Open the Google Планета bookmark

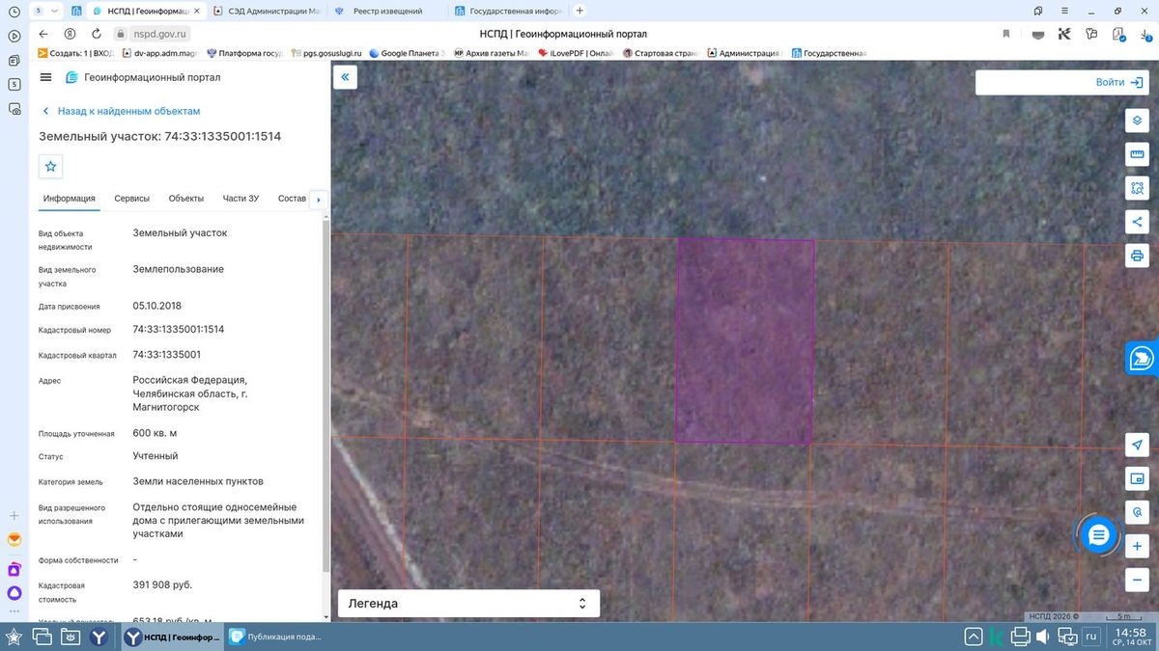(408, 53)
